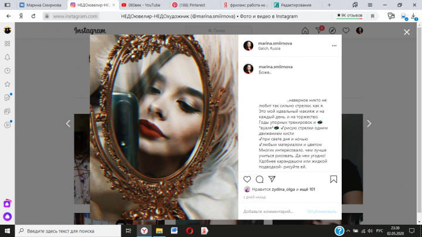422x237 pixels.
Task: Open Instagram activity heart icon
Action: 346,31
